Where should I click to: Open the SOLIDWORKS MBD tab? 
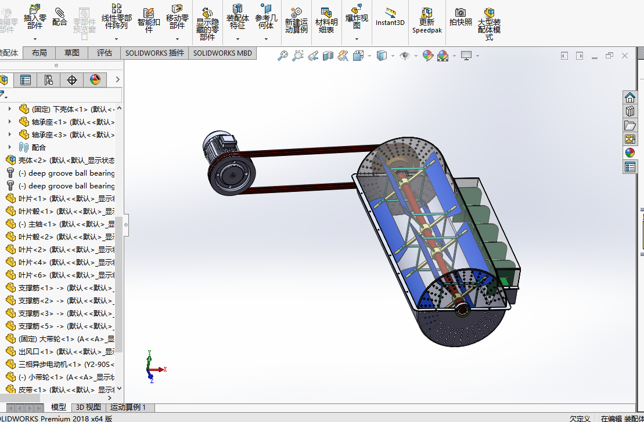point(222,53)
